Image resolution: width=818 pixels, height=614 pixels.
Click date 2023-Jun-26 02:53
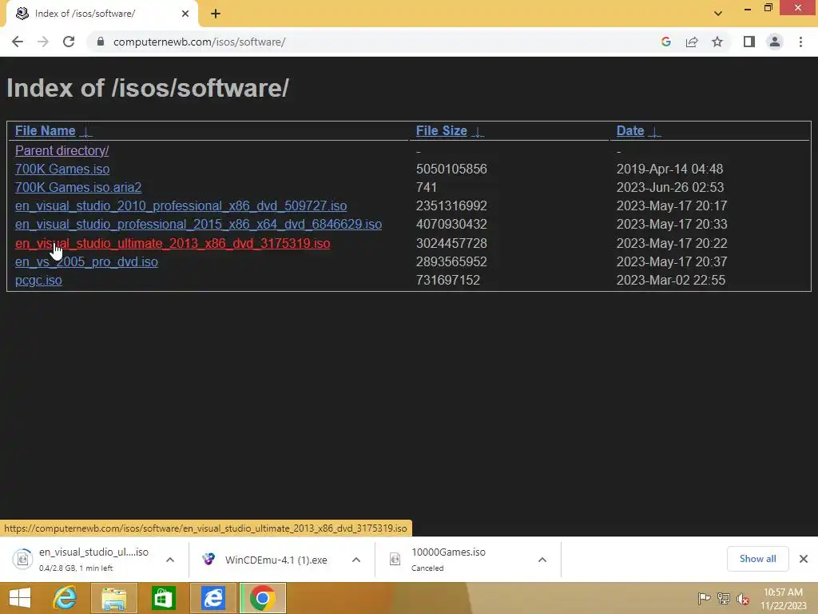click(x=670, y=187)
